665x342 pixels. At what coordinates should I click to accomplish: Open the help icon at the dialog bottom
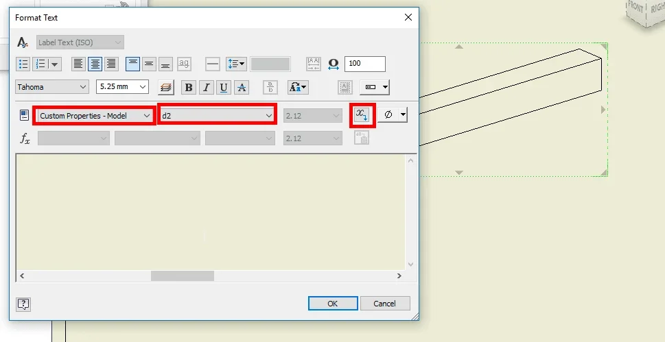(x=24, y=304)
